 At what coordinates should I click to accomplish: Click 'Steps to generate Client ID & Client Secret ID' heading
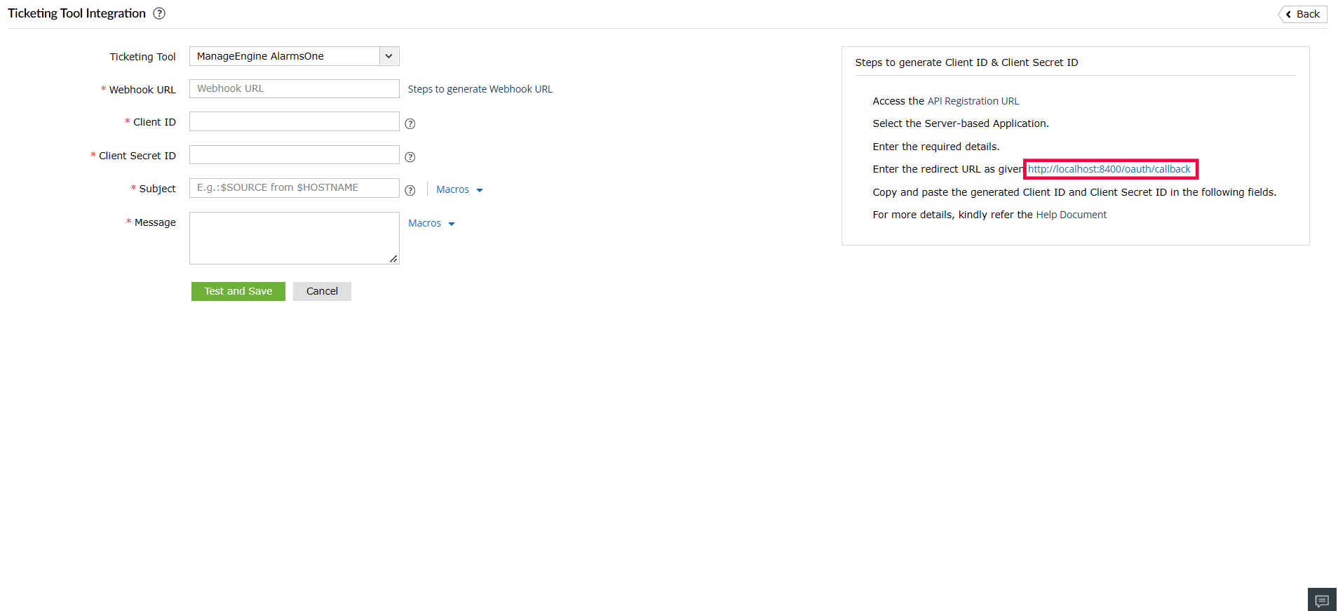[x=967, y=62]
